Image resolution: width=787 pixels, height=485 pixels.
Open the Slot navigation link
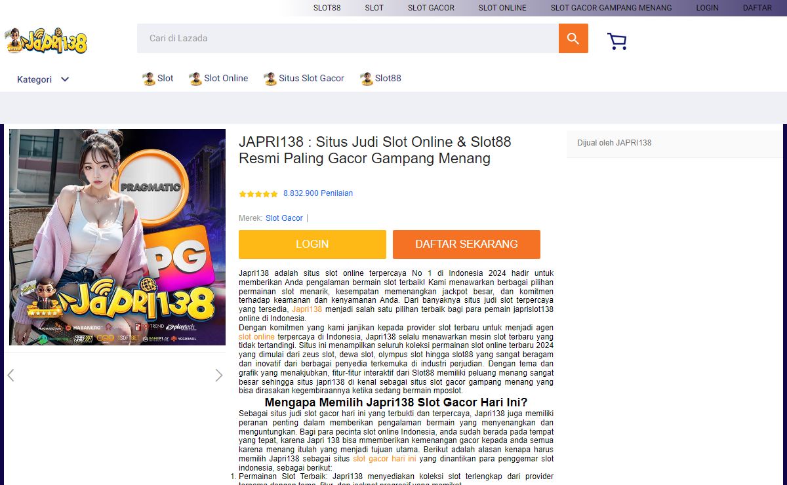tap(165, 78)
